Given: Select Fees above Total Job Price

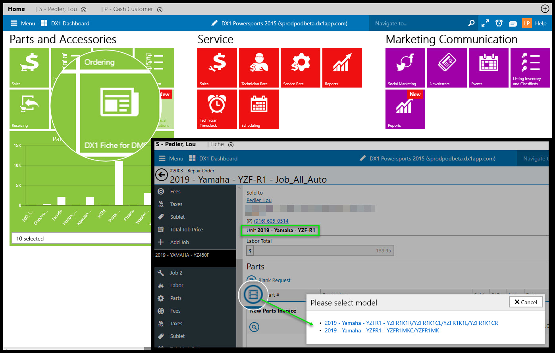Looking at the screenshot, I should pos(195,191).
